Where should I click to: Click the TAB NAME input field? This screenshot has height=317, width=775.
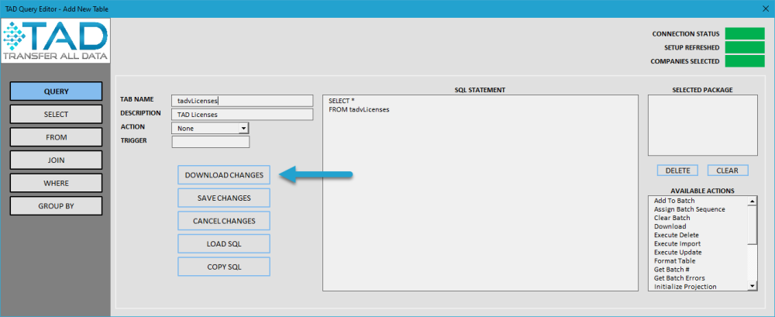(x=242, y=101)
